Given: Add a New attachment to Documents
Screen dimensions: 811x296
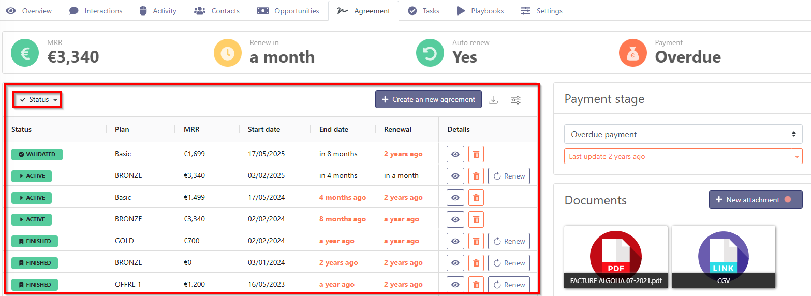Looking at the screenshot, I should coord(755,200).
